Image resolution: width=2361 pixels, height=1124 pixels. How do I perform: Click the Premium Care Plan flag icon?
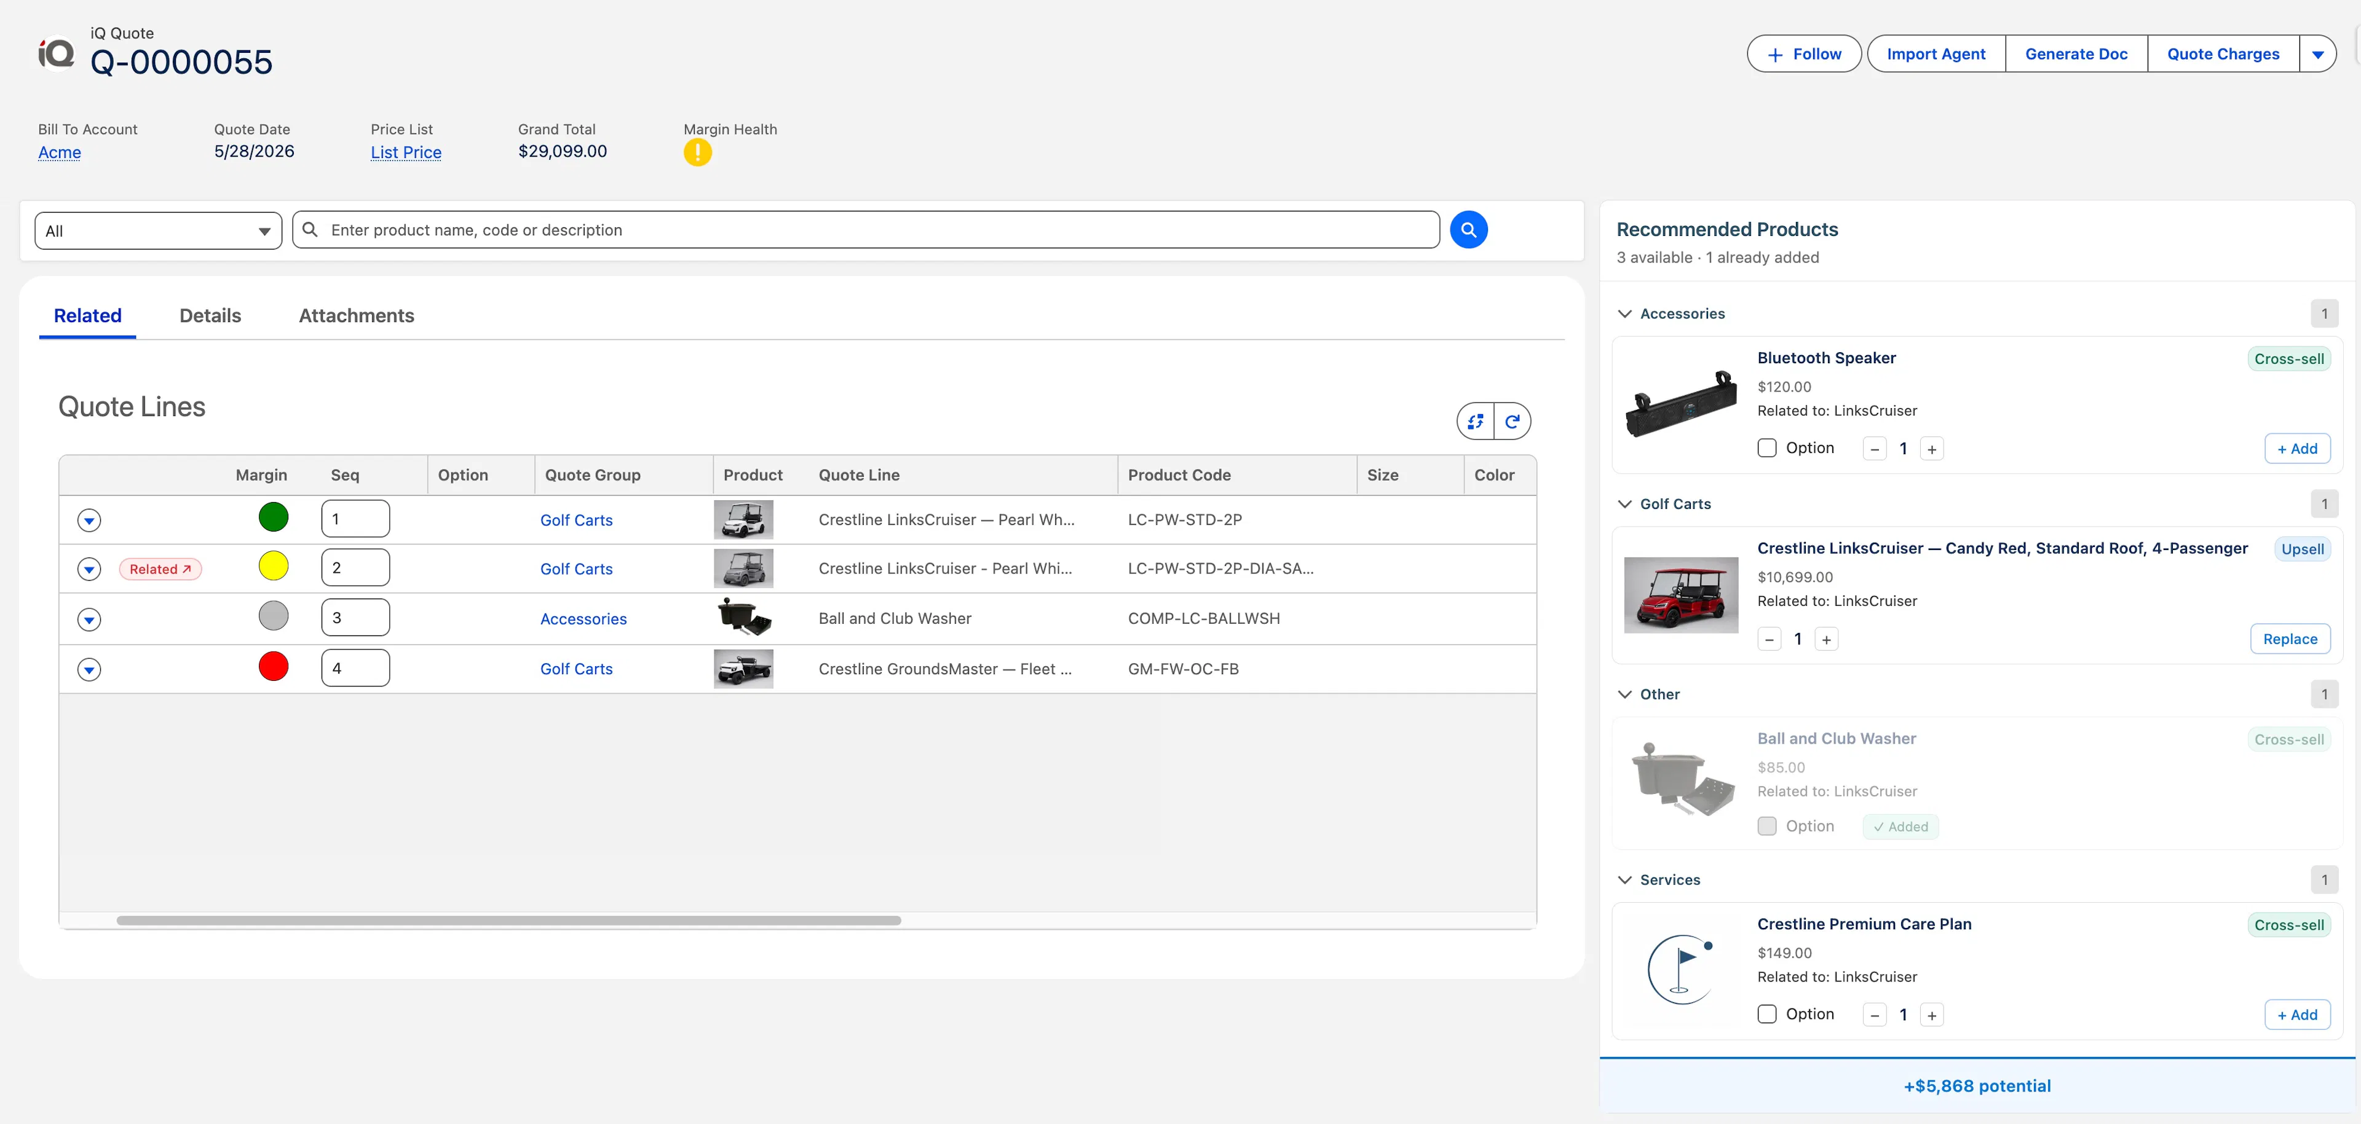(x=1681, y=969)
